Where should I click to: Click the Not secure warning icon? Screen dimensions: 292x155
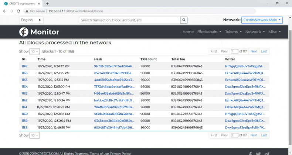[27, 11]
